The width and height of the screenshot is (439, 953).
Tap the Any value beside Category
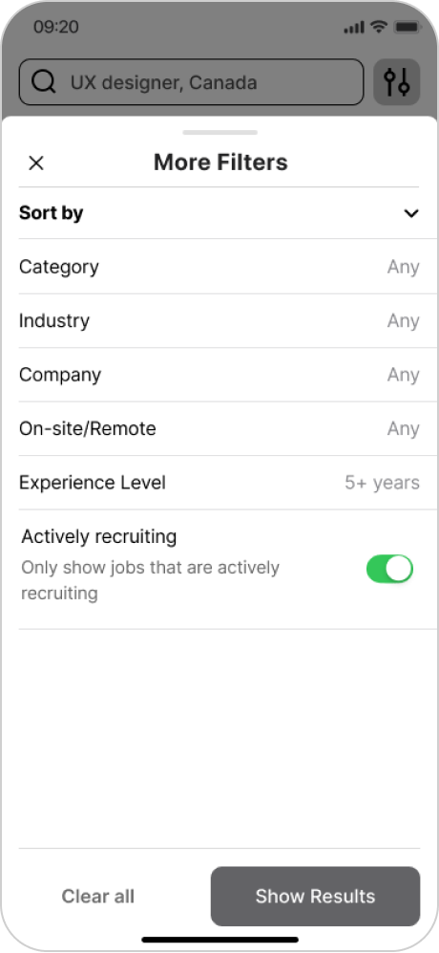pos(403,268)
